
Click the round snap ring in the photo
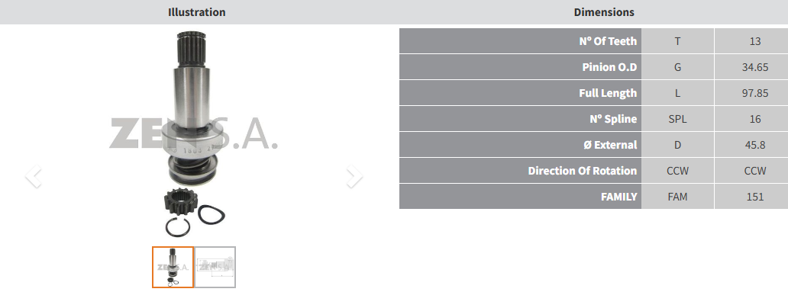point(178,227)
